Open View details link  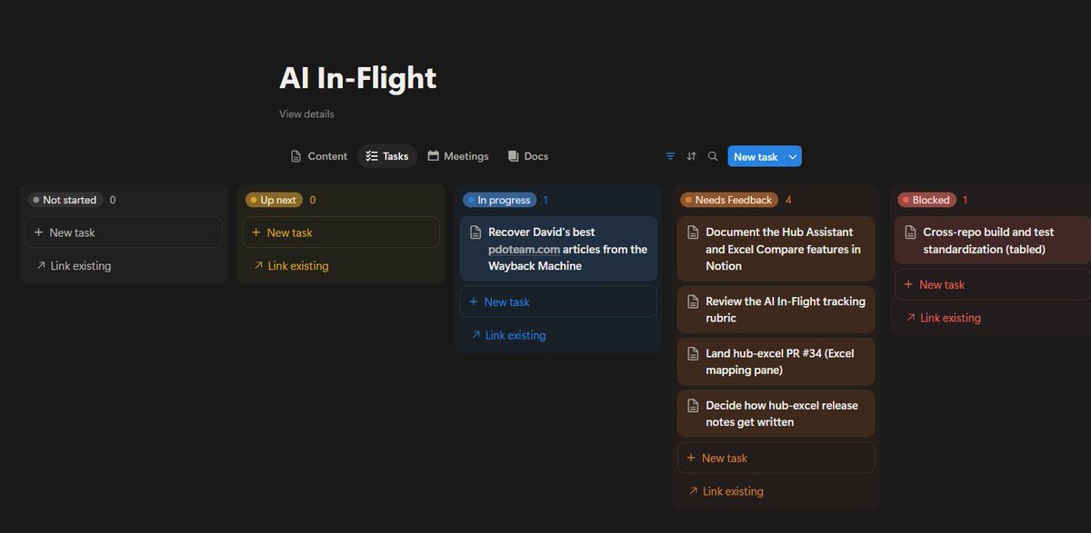306,114
